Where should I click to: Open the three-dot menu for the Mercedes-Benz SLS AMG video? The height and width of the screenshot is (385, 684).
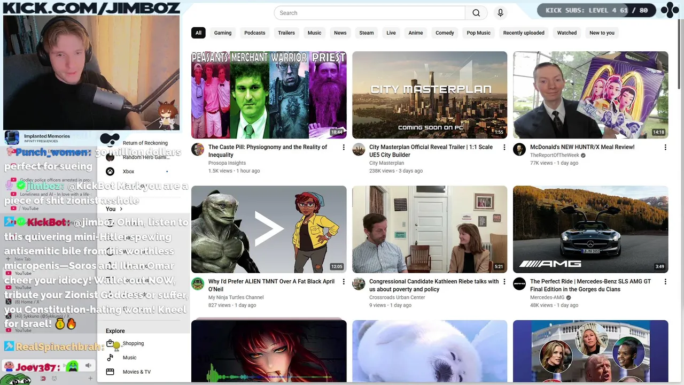665,282
